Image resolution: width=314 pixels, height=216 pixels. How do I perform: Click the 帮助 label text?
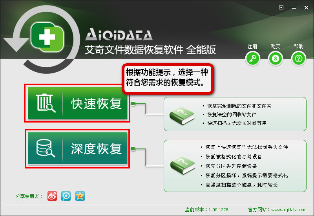coord(298,46)
